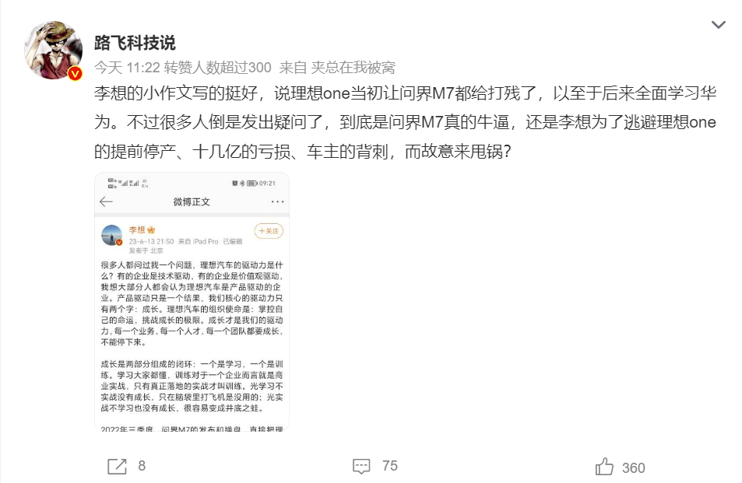742x483 pixels.
Task: Expand the post options chevron
Action: (x=719, y=25)
